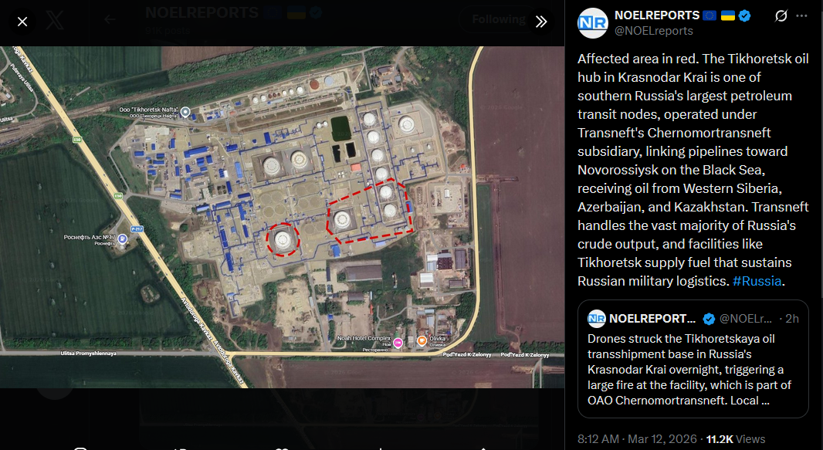Viewport: 823px width, 450px height.
Task: Click the Роснефть АЗС gas station pin
Action: coord(122,239)
